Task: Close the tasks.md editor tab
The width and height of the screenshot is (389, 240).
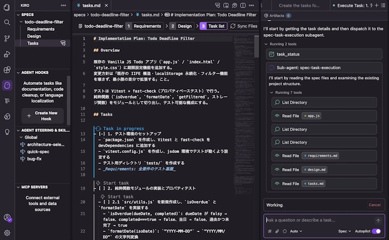Action: 106,5
